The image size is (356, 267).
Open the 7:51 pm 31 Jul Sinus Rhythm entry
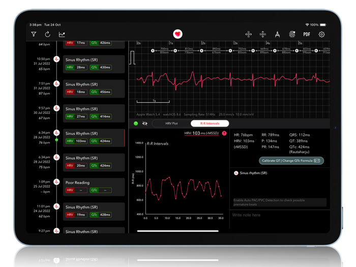[x=94, y=88]
